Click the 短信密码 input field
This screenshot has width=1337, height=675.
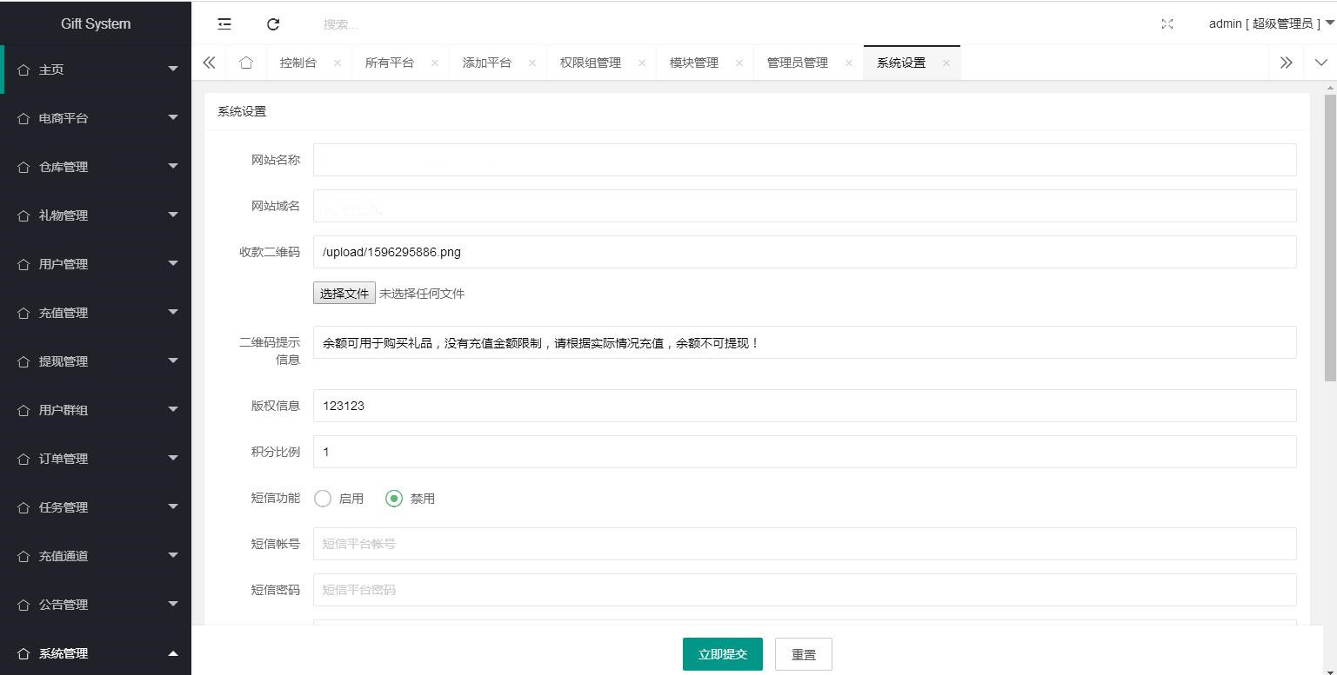coord(805,590)
